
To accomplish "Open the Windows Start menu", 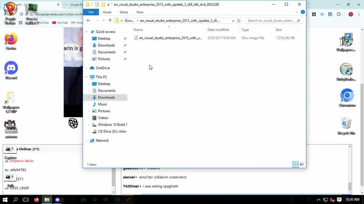I will click(5, 199).
